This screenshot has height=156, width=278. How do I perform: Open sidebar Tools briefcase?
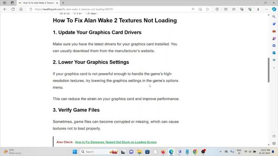pos(274,31)
